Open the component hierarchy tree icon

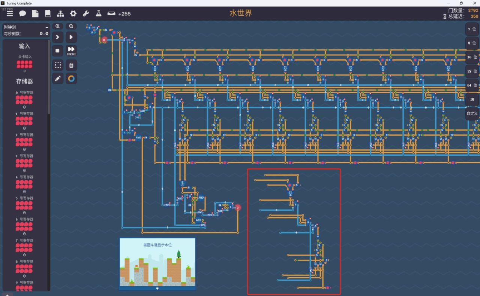pyautogui.click(x=60, y=13)
